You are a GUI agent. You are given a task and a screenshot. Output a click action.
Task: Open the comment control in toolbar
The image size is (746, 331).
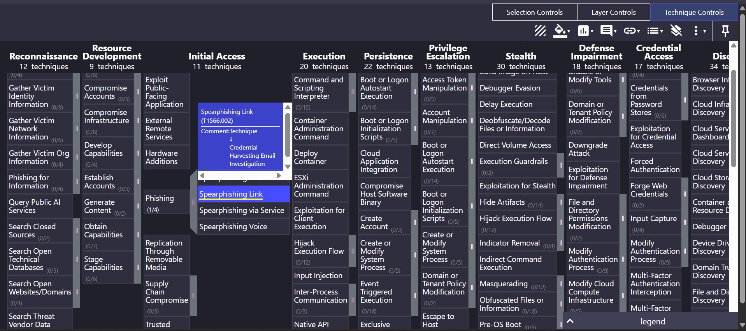click(609, 31)
